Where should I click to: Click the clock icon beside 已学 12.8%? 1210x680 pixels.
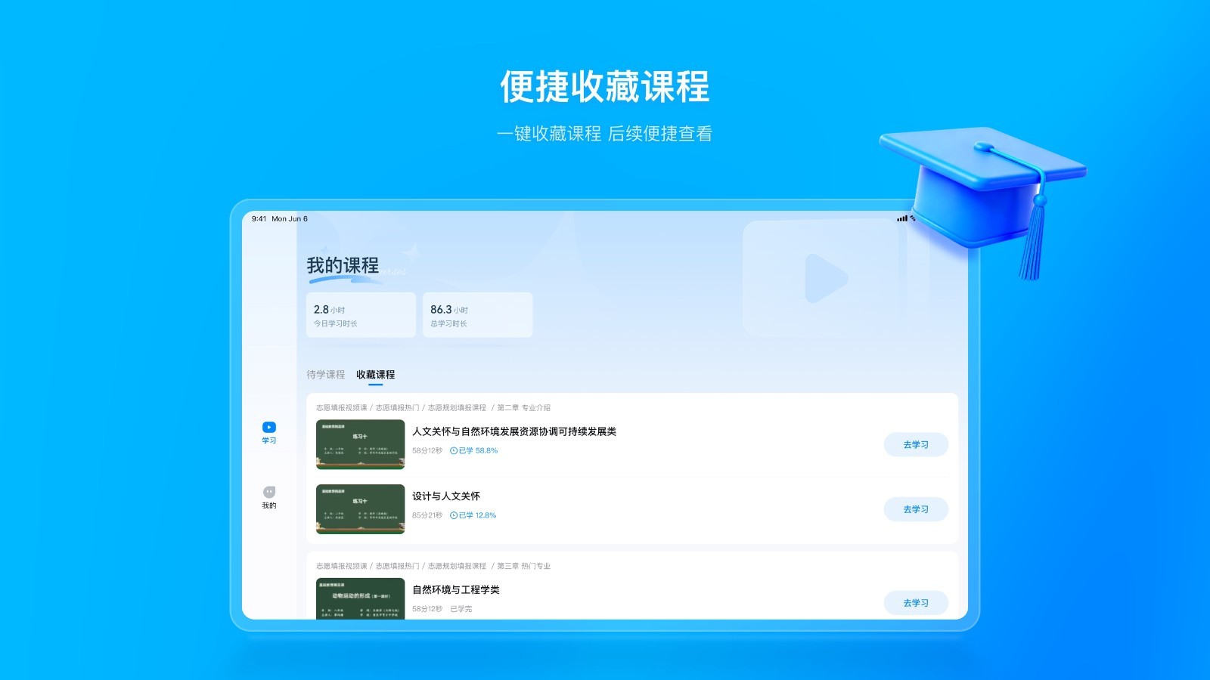click(x=454, y=516)
